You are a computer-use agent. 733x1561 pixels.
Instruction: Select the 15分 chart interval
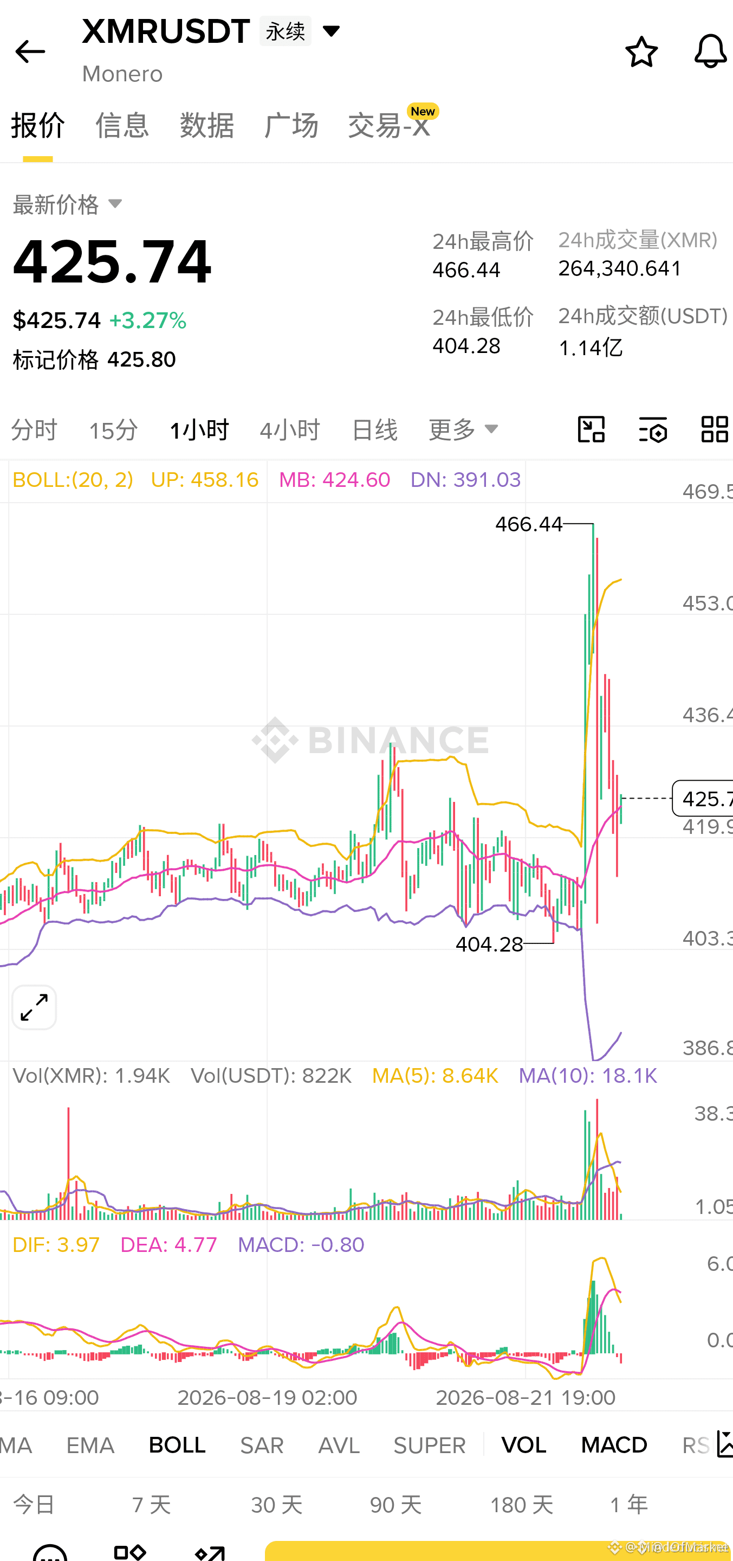click(x=114, y=429)
